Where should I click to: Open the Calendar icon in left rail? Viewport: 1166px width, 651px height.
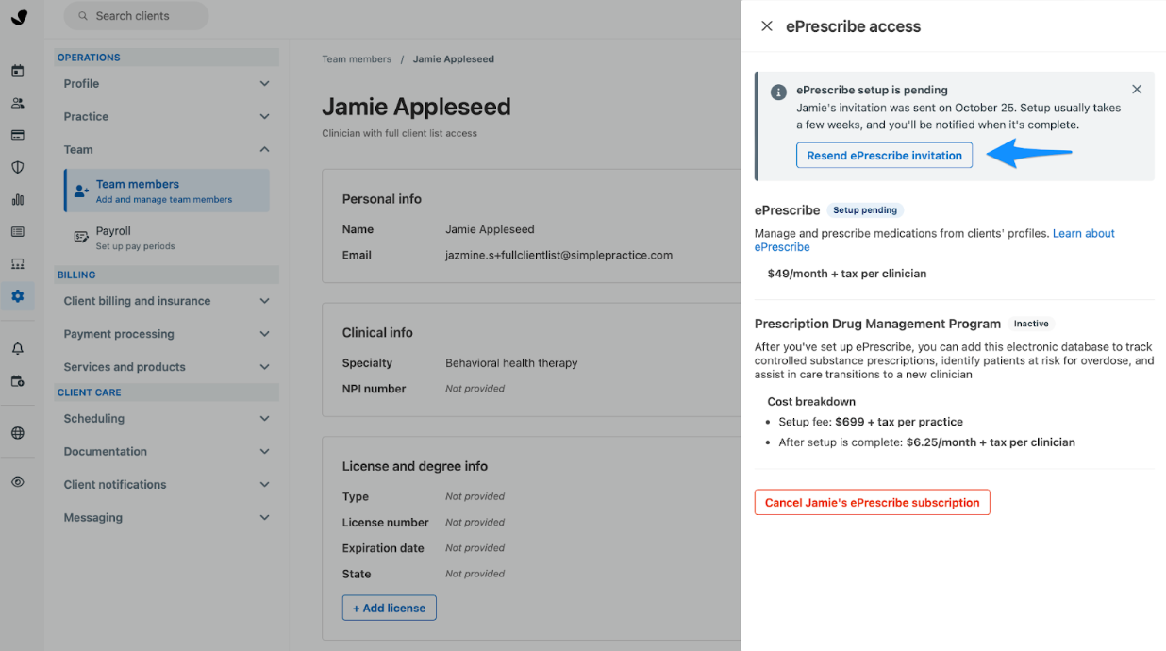(x=17, y=71)
